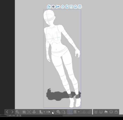Focus on the editing target icon
This screenshot has width=123, height=120.
[29, 112]
